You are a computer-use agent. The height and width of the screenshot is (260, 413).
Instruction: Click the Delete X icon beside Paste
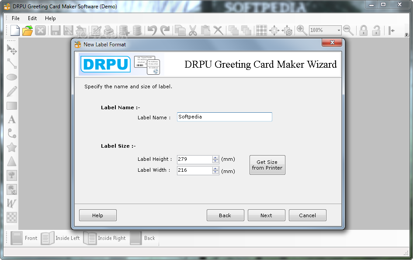pyautogui.click(x=218, y=30)
